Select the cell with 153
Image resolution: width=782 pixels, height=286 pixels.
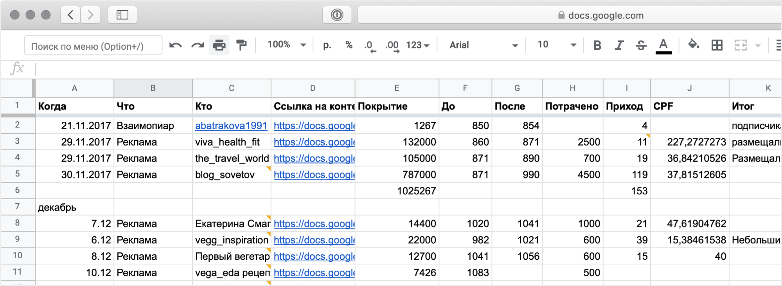[627, 191]
